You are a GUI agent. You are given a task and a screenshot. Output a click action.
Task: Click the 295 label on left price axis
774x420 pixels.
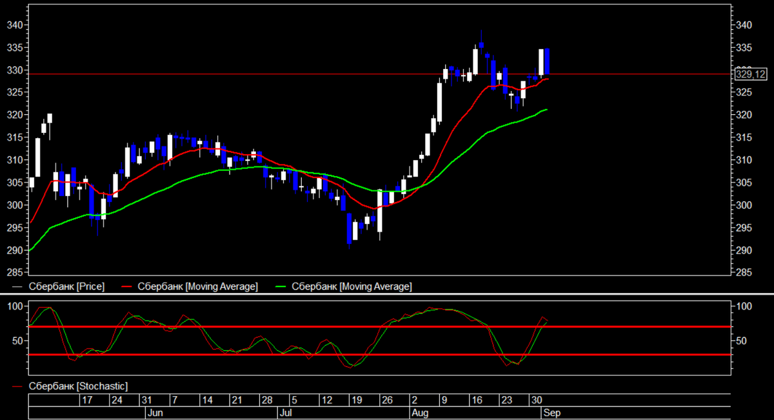(15, 228)
